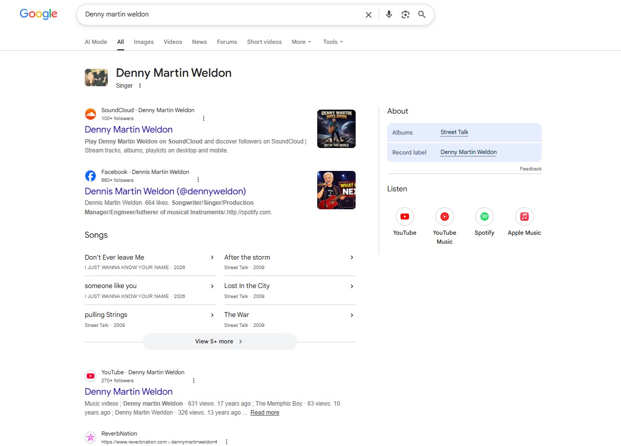Submit search with magnifier icon
The width and height of the screenshot is (621, 446).
tap(422, 14)
